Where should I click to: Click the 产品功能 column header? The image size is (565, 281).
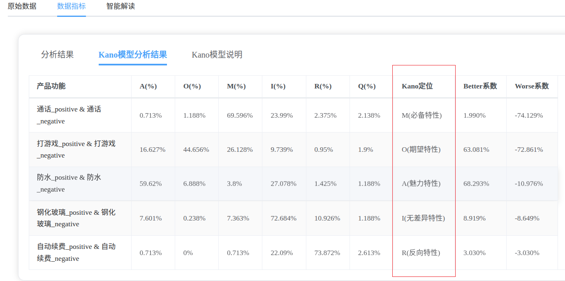click(x=51, y=86)
